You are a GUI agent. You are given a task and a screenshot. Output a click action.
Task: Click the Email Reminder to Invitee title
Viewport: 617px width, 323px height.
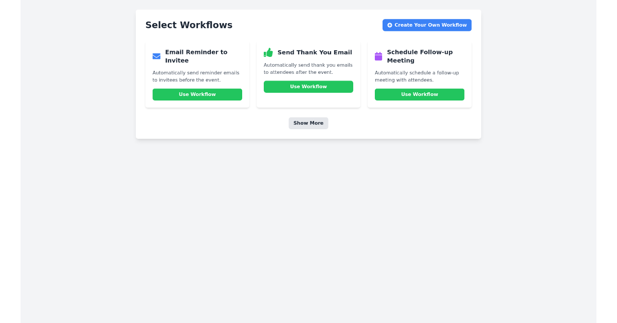point(196,56)
